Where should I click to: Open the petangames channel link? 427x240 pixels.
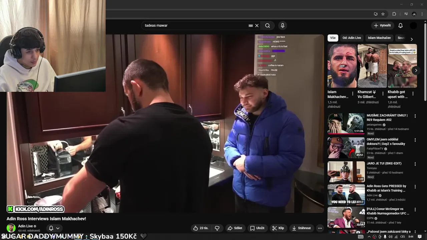(x=374, y=125)
